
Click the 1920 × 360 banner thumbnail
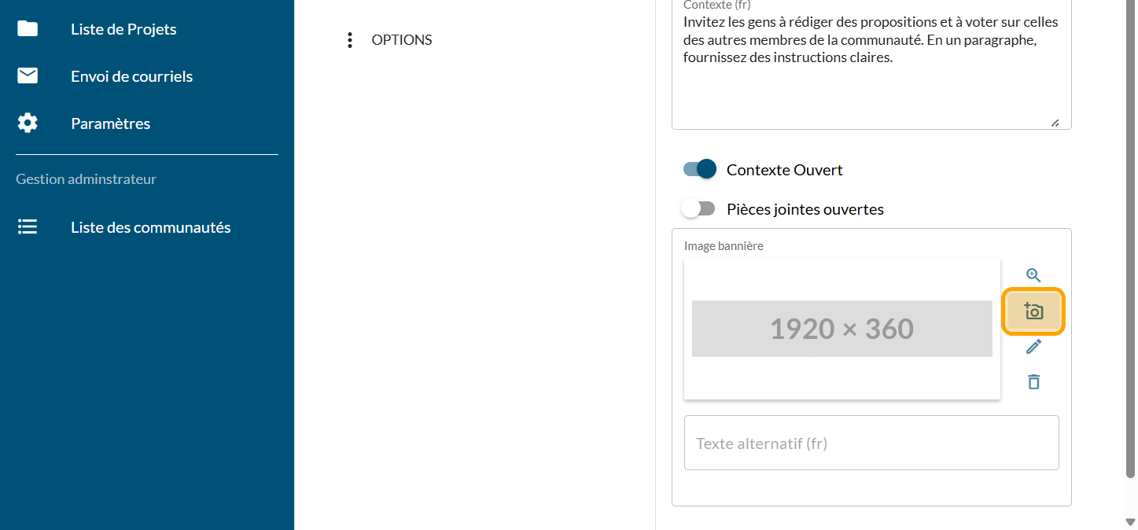(842, 329)
